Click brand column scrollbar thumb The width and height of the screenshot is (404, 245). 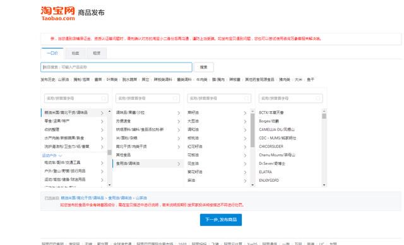324,116
